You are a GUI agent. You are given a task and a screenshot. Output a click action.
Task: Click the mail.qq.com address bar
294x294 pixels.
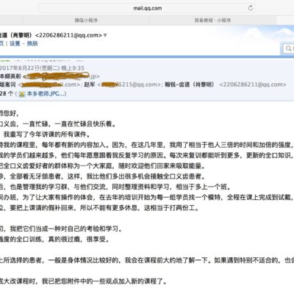click(147, 8)
